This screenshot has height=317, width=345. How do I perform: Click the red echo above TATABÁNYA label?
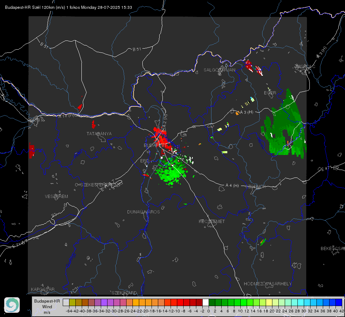[93, 125]
